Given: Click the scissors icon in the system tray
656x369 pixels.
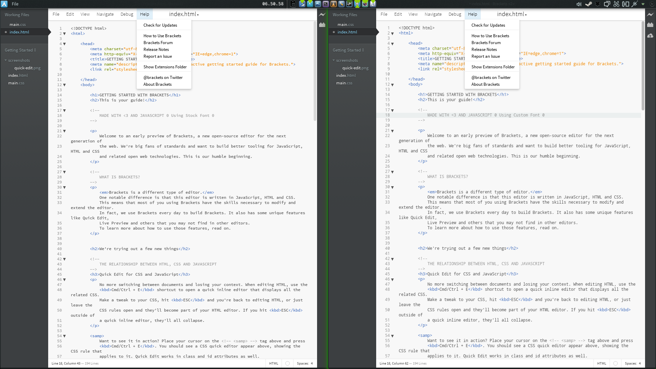Looking at the screenshot, I should [616, 4].
